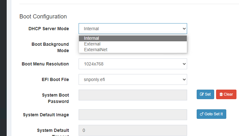The image size is (239, 136).
Task: Click the DHCP Server Mode label
Action: (x=49, y=29)
